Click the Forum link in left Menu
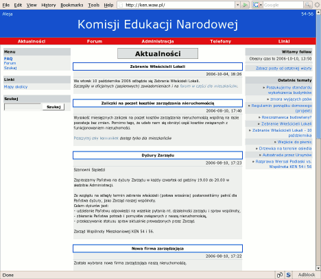Viewport: 321px width, 279px height. coord(10,63)
